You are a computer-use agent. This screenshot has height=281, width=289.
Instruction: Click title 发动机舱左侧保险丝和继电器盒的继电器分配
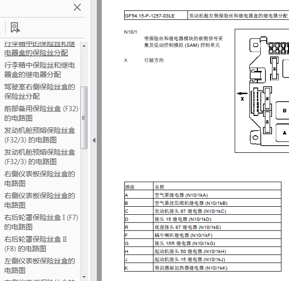[x=238, y=16]
